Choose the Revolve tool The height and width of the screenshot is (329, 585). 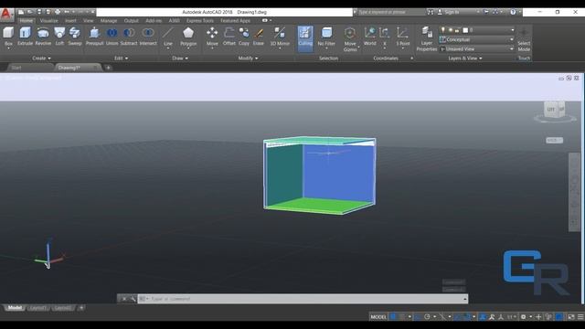click(x=43, y=37)
